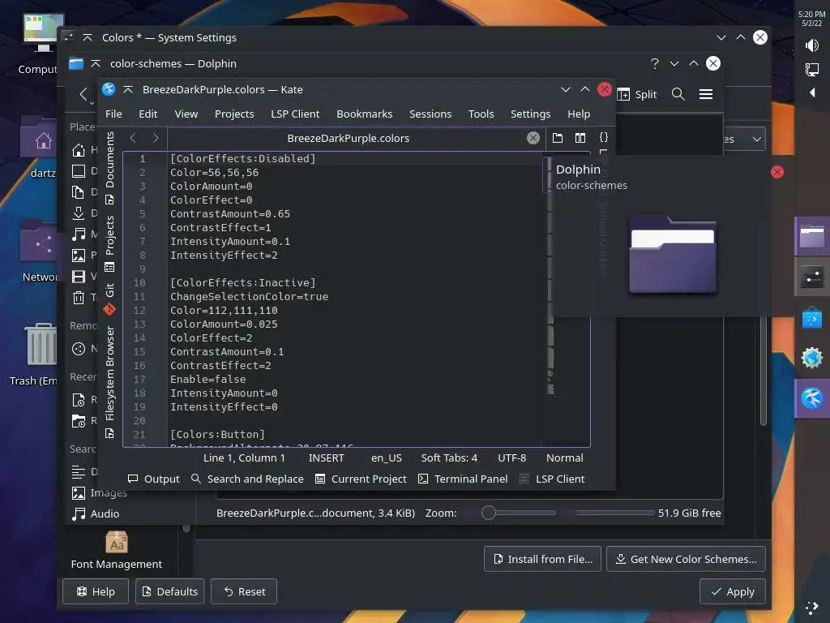Viewport: 830px width, 623px height.
Task: Click the search icon in Dolphin toolbar
Action: 678,94
